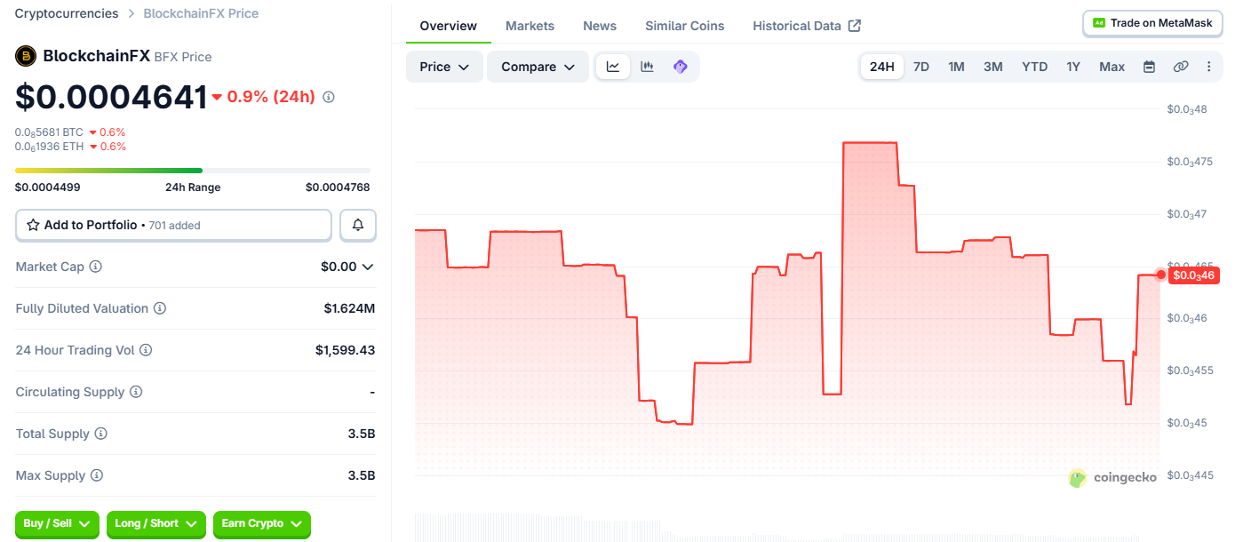
Task: Switch to the News tab
Action: pyautogui.click(x=600, y=26)
